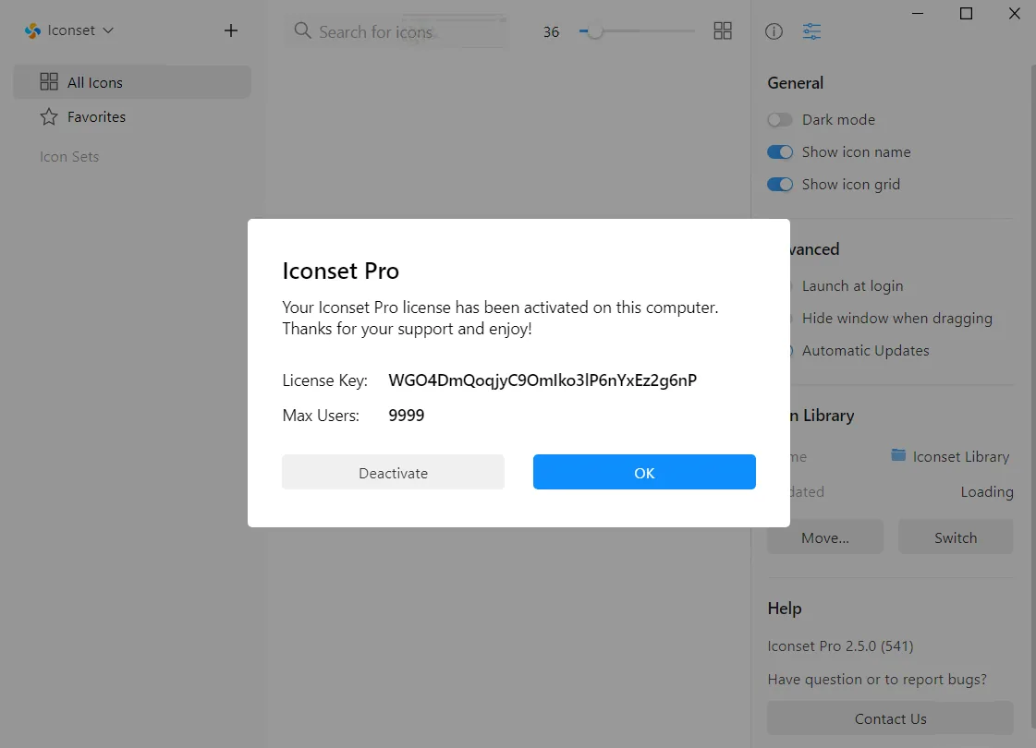This screenshot has height=748, width=1036.
Task: Click the search magnifier icon
Action: (x=302, y=30)
